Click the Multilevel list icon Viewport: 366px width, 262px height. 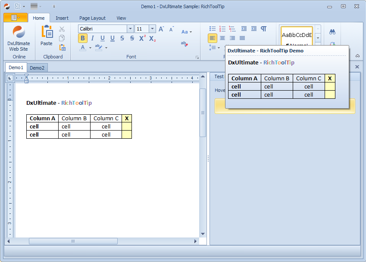point(232,29)
